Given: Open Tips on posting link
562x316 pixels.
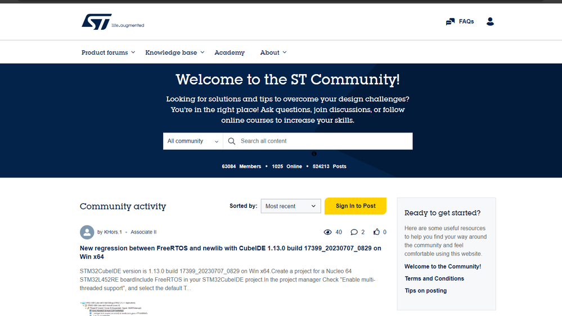Looking at the screenshot, I should (425, 291).
